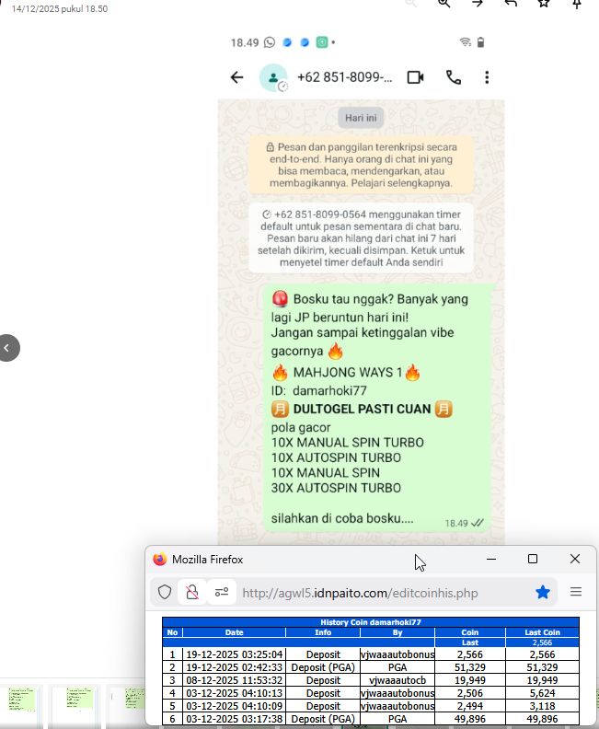Viewport: 599px width, 729px height.
Task: Click the blue bookmark star in Firefox
Action: (543, 592)
